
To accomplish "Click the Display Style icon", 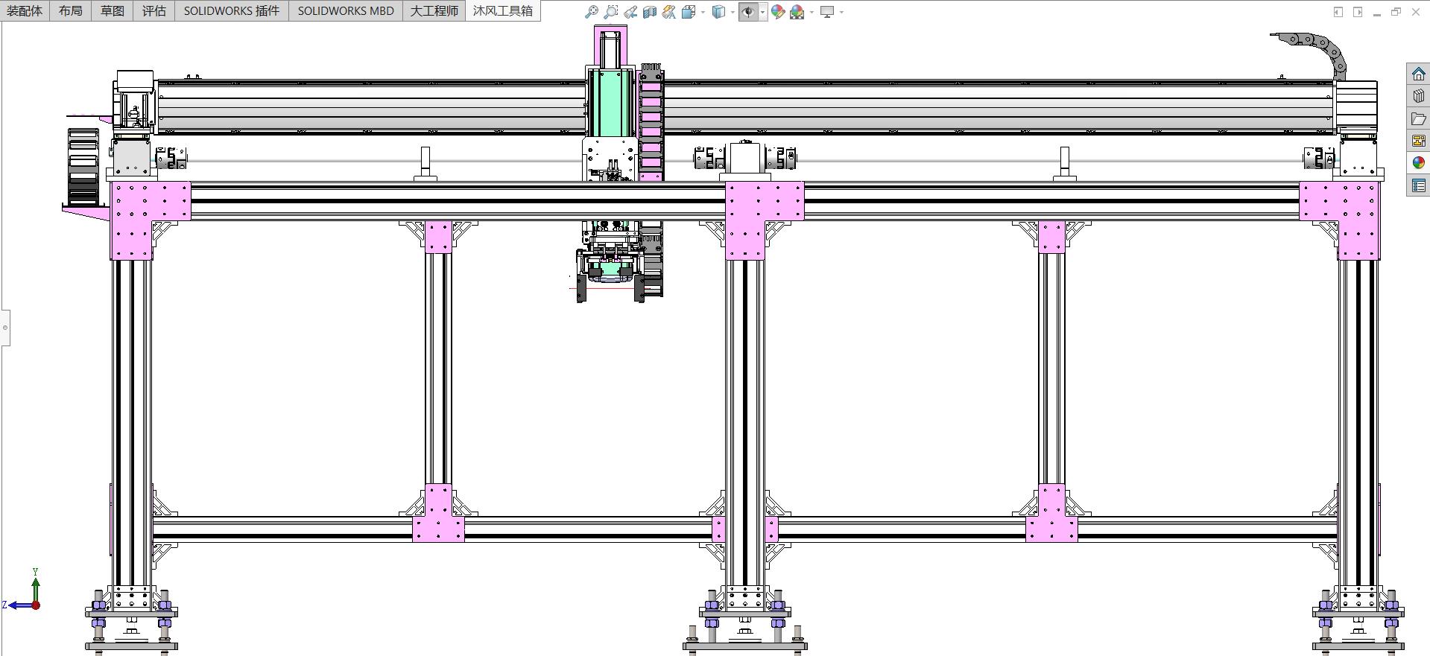I will coord(718,12).
